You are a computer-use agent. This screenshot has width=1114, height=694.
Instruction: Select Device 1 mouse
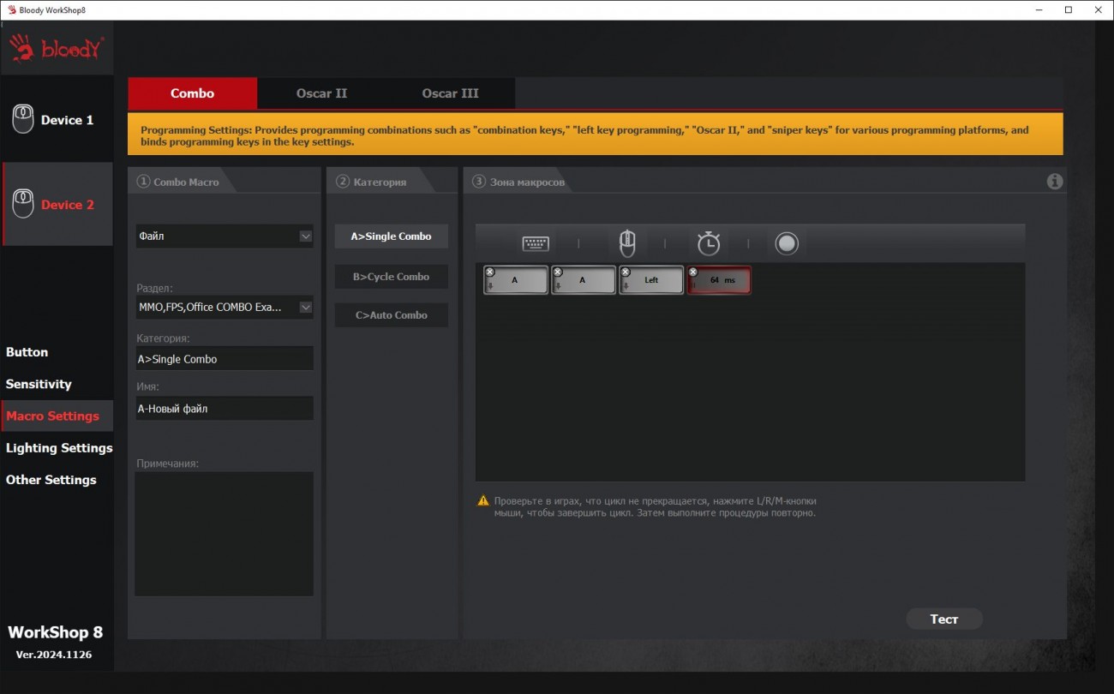click(57, 120)
